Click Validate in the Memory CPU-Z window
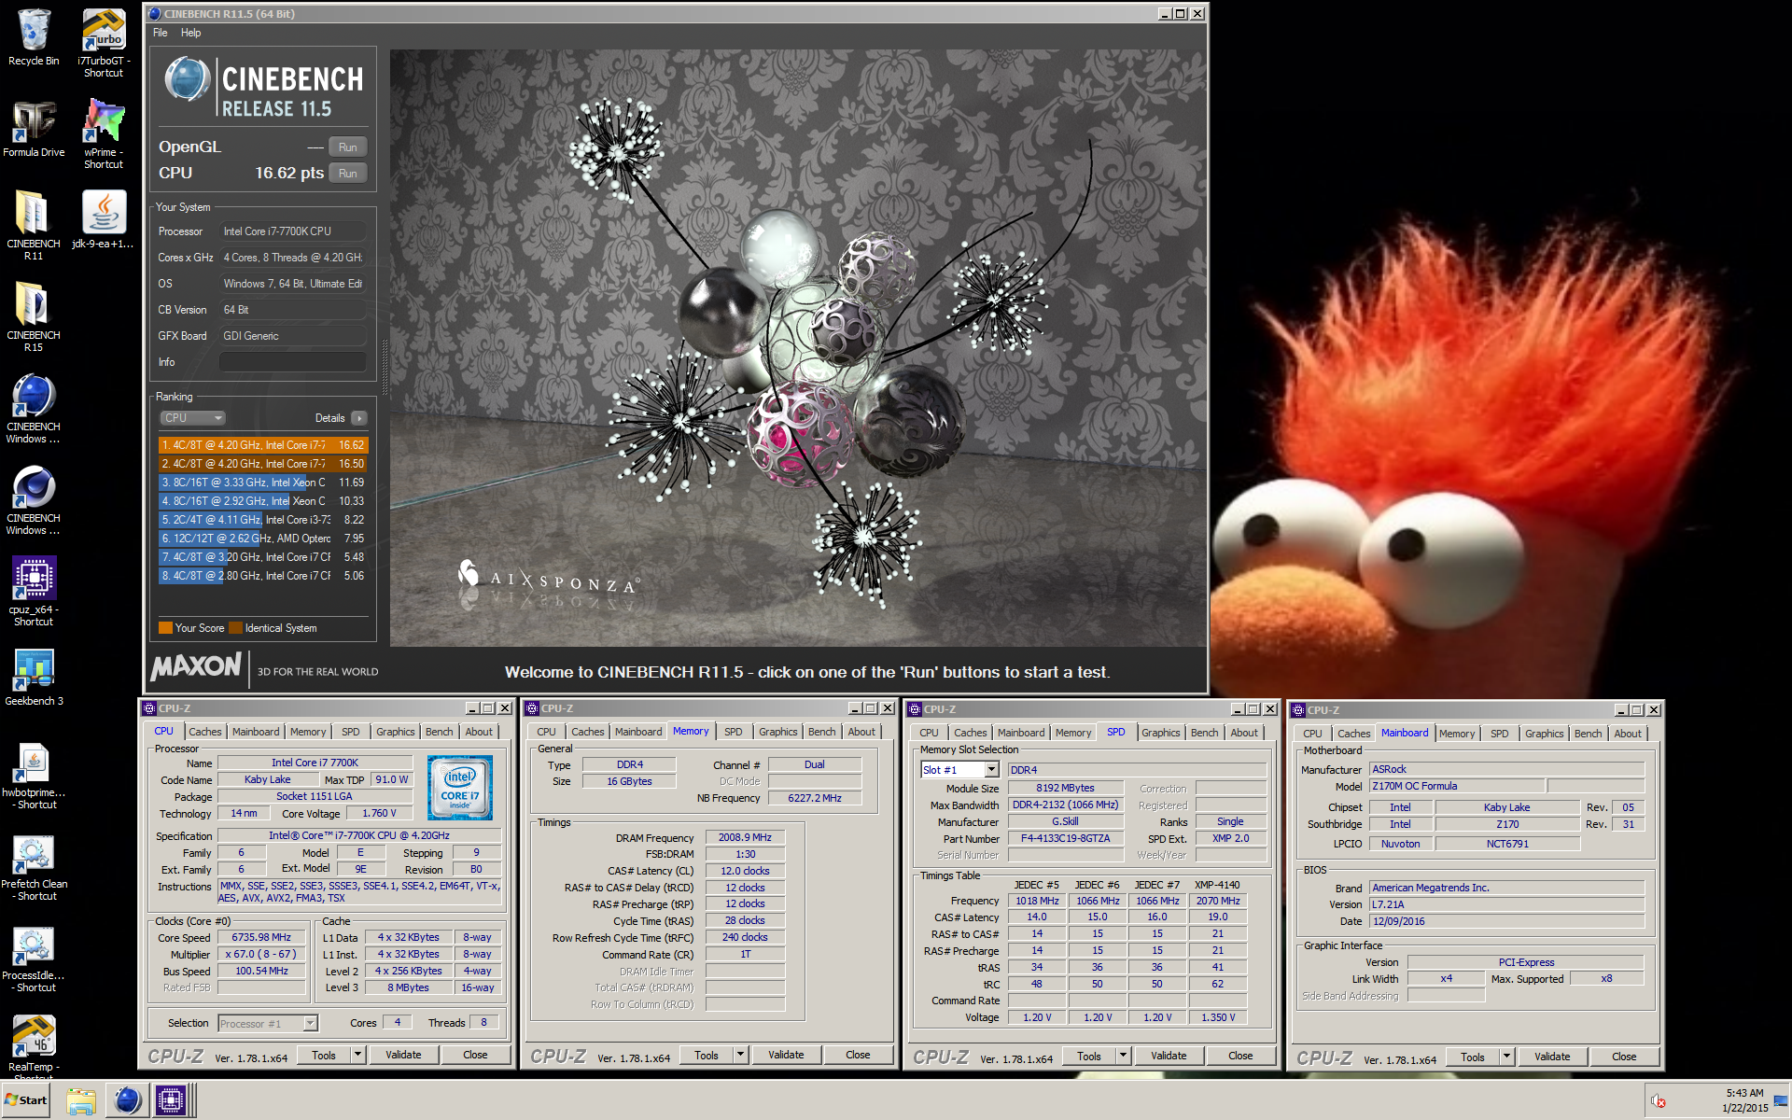Screen dimensions: 1792x1120 786,1055
